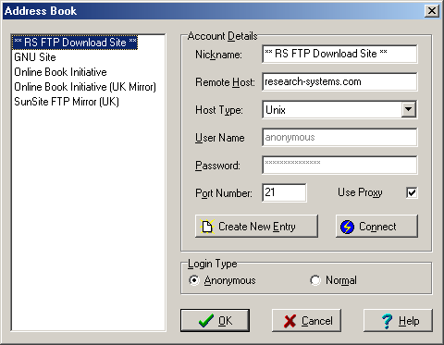The image size is (444, 345).
Task: Open the Host Type dropdown arrow
Action: (409, 109)
